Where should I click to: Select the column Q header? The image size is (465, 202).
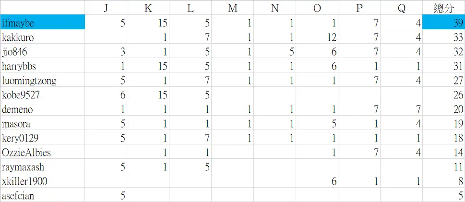point(402,8)
